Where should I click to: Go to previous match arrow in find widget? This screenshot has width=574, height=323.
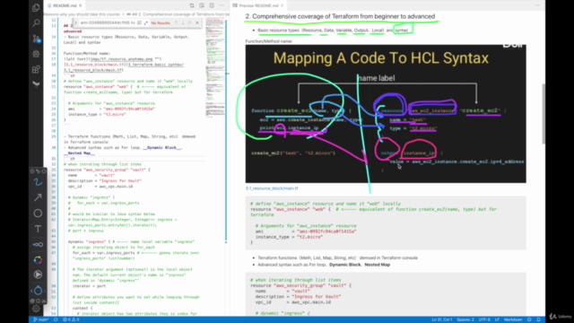176,22
